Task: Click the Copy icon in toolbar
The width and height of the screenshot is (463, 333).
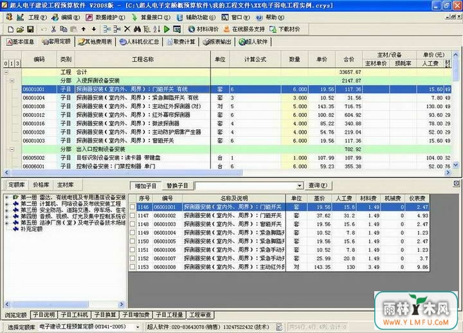Action: point(64,29)
